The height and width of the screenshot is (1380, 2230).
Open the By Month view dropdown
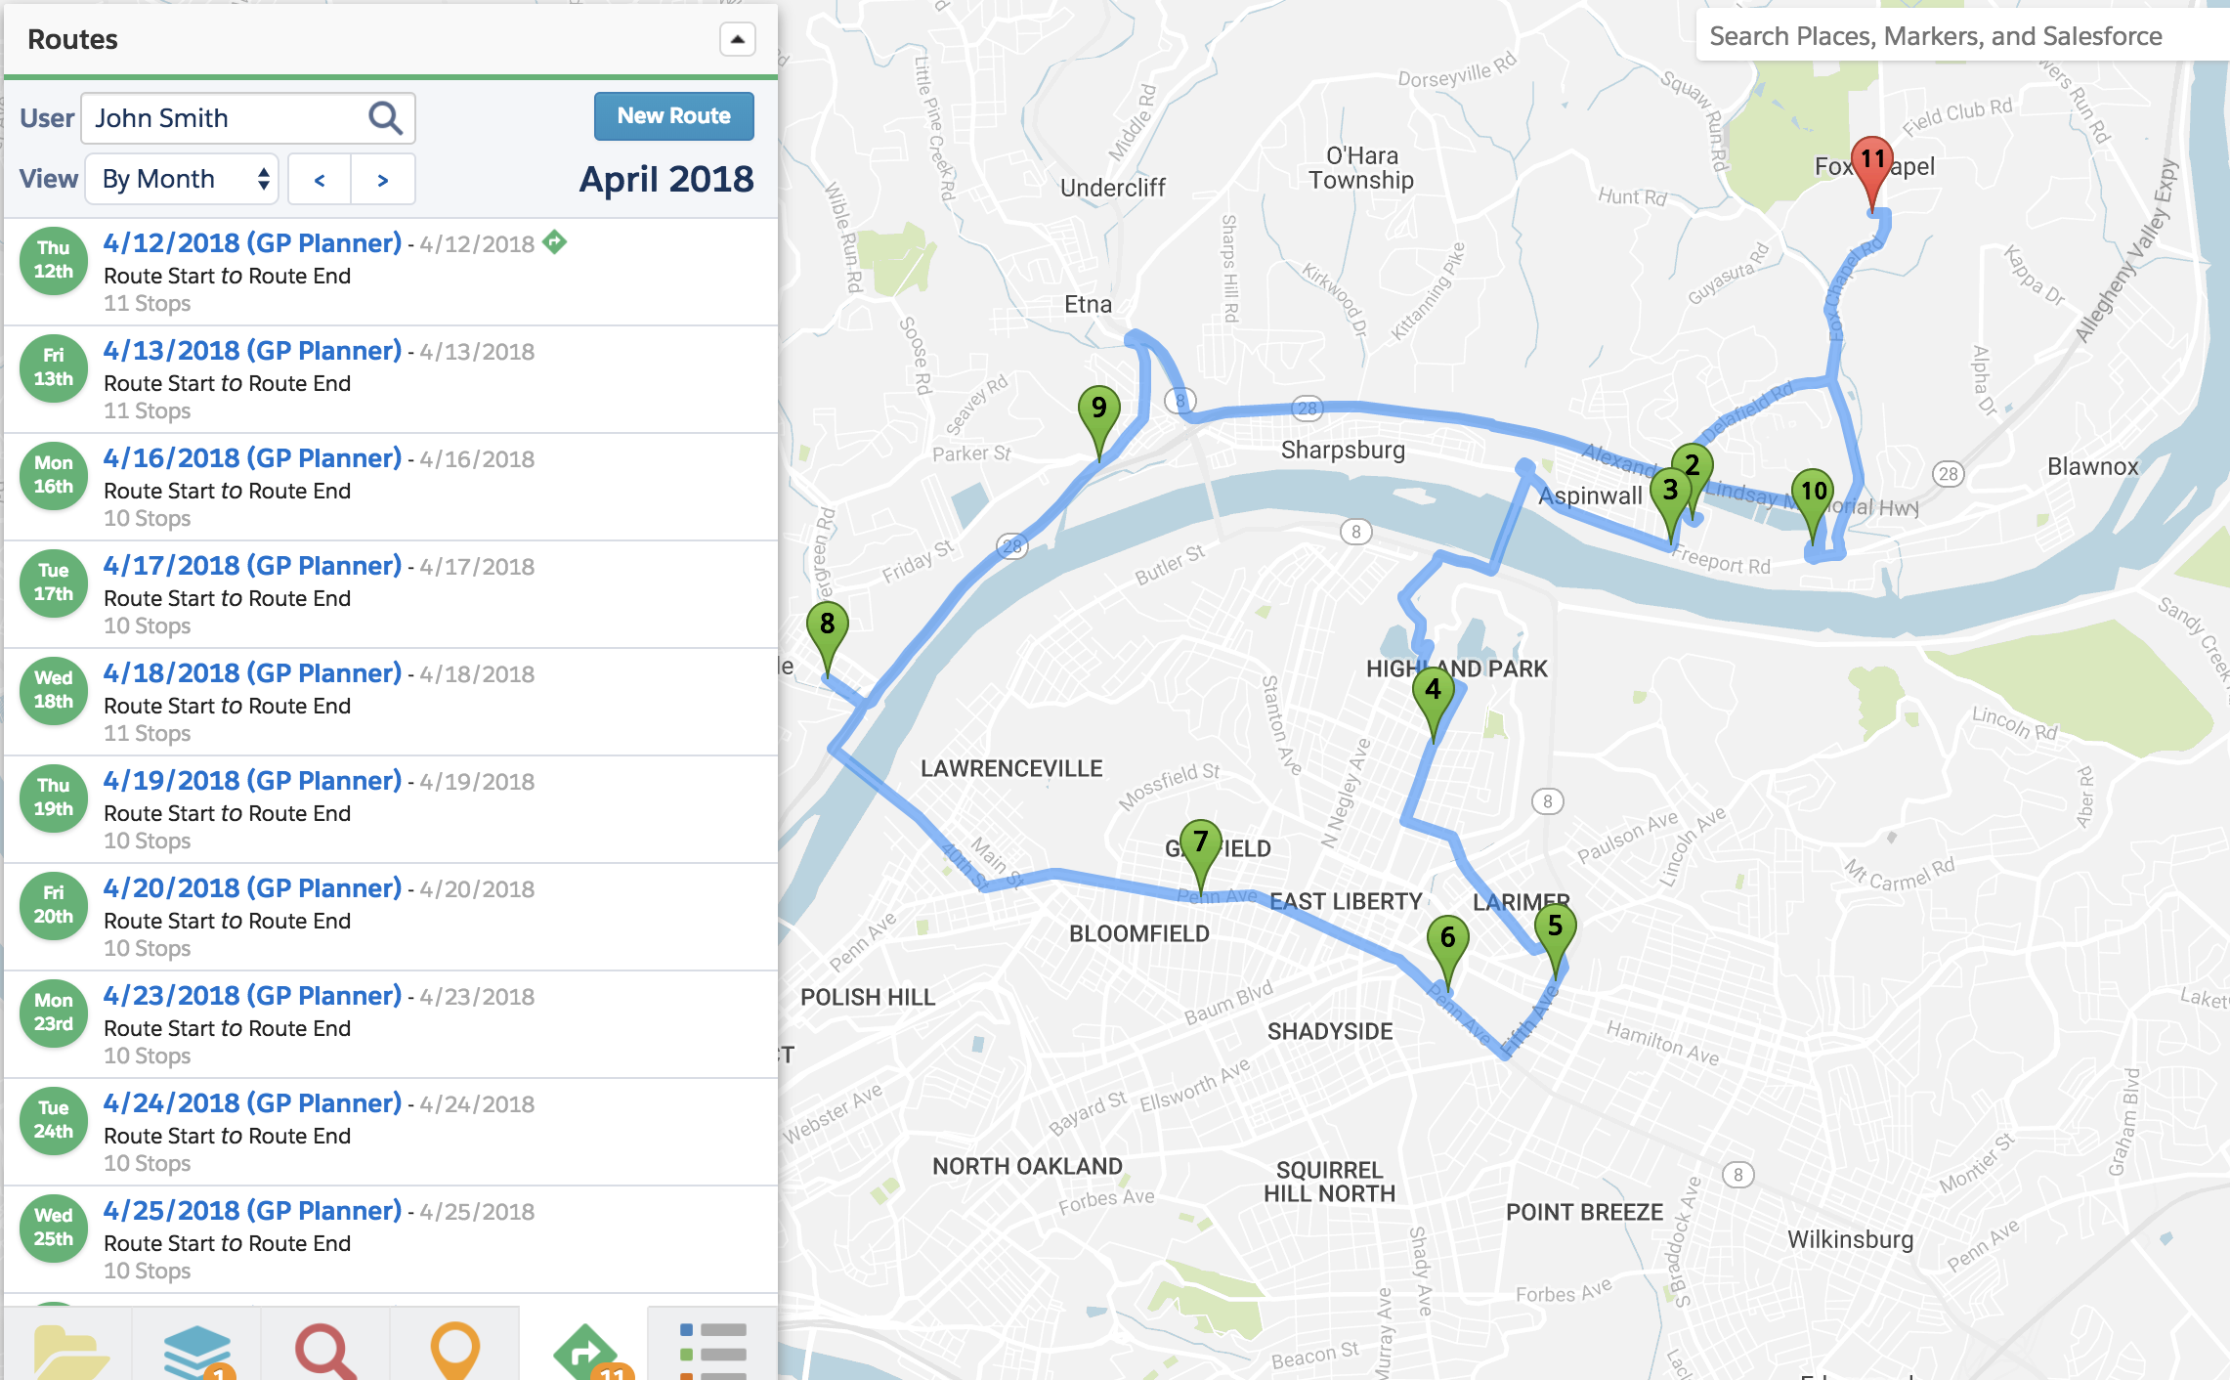coord(182,179)
